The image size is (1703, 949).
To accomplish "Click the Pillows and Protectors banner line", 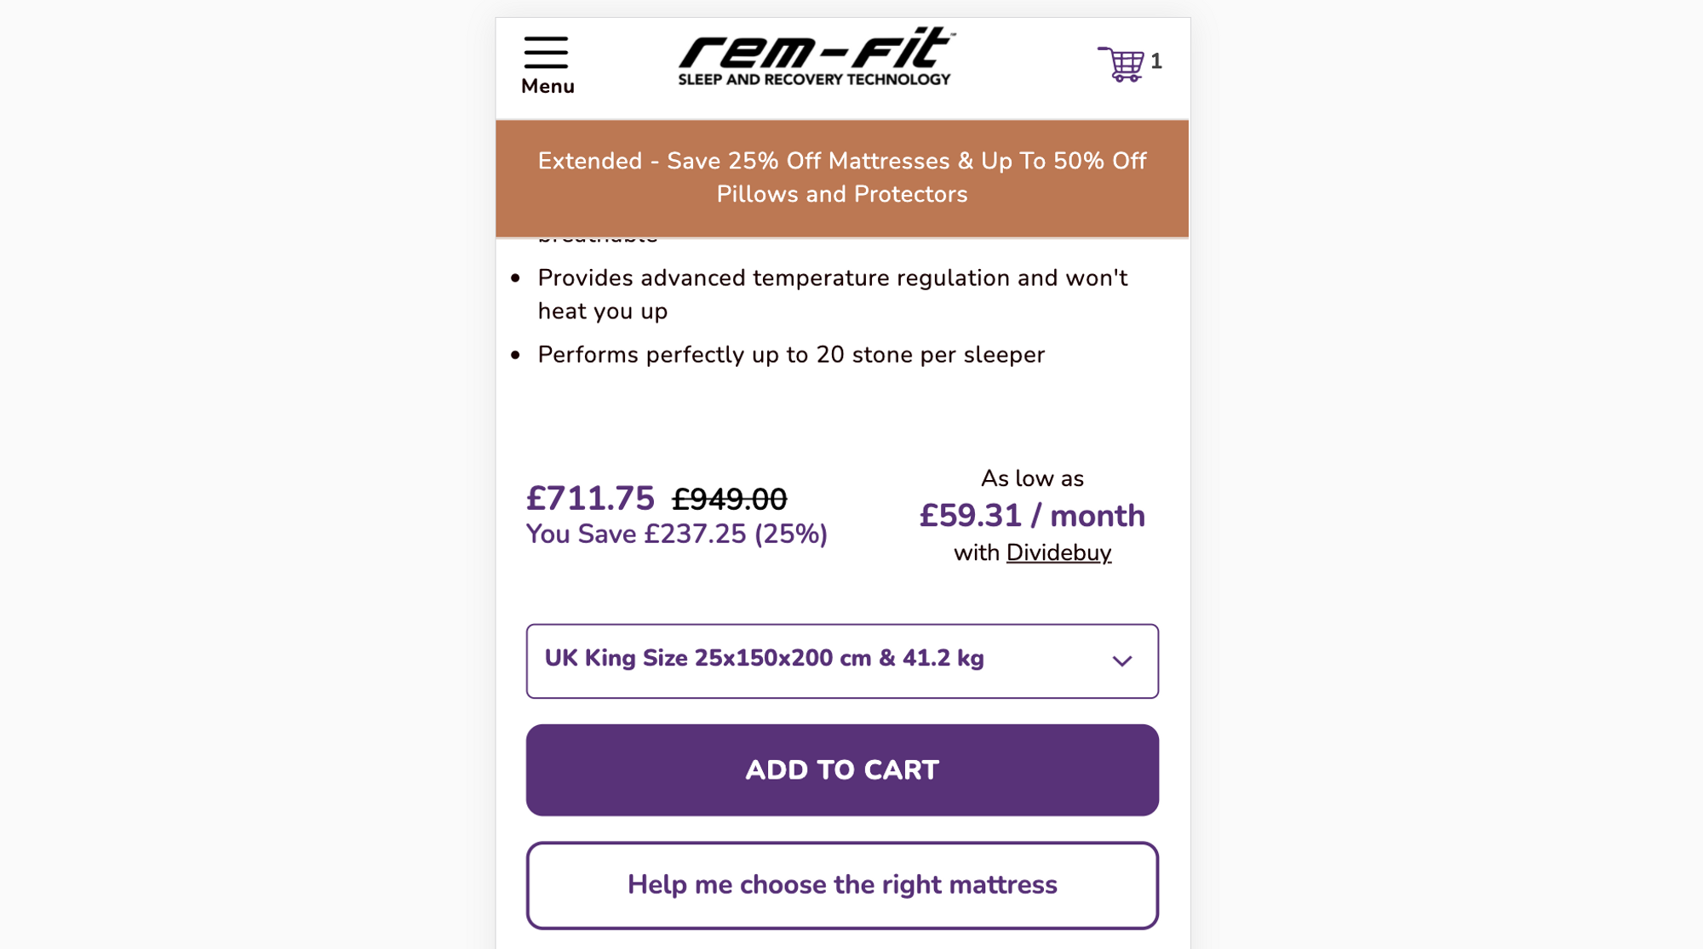I will pos(842,195).
